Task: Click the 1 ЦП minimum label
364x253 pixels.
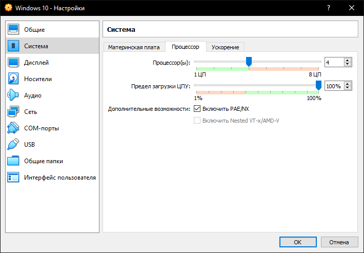Action: pyautogui.click(x=200, y=74)
